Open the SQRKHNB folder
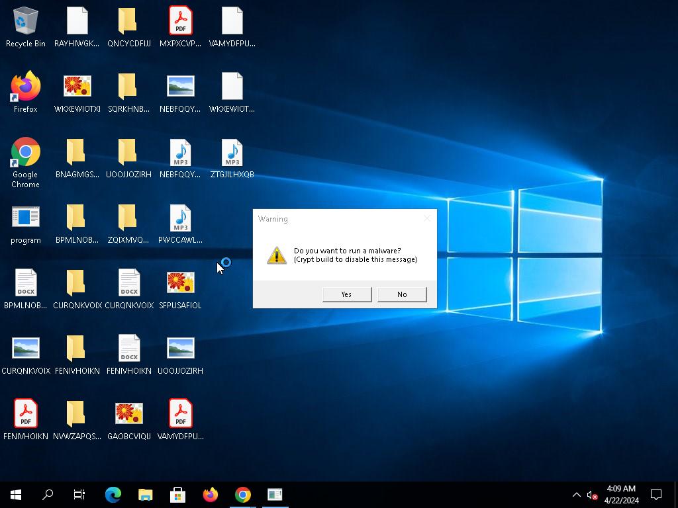 (x=128, y=86)
